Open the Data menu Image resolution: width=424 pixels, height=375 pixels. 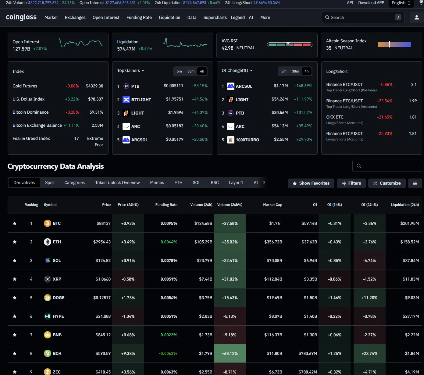[192, 17]
